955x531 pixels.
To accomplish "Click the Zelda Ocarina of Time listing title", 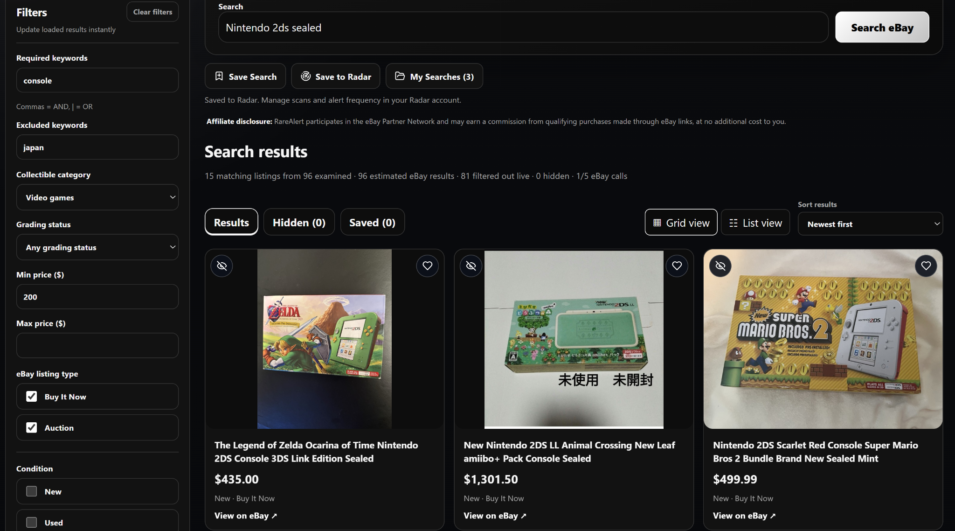I will 316,452.
